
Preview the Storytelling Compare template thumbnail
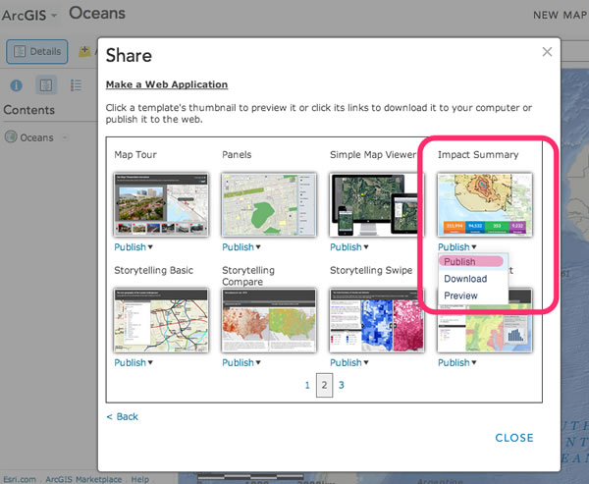click(269, 320)
